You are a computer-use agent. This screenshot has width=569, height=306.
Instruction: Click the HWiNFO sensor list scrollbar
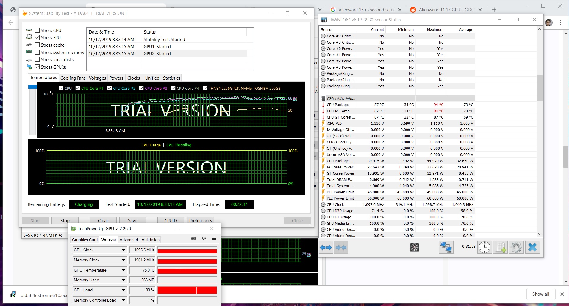pos(540,88)
